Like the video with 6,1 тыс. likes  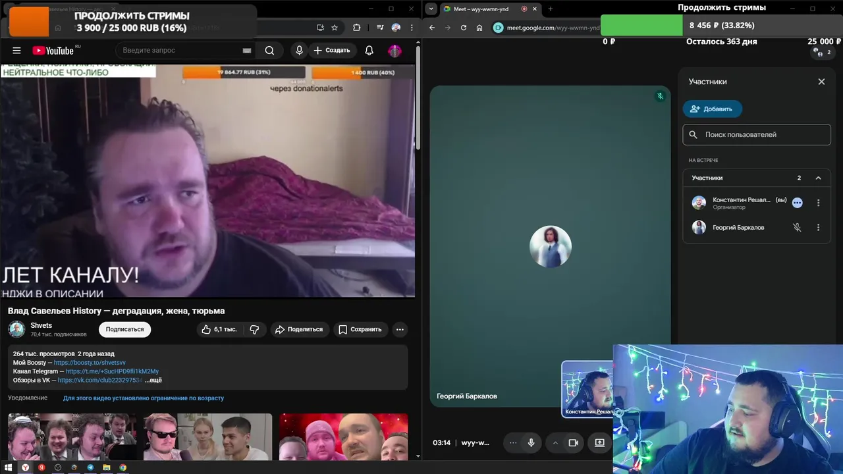tap(220, 329)
